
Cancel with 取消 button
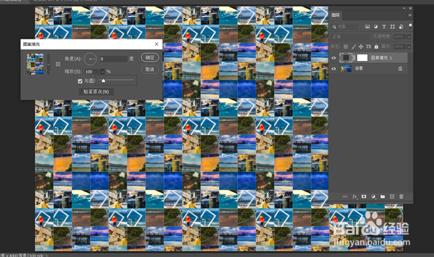click(x=150, y=69)
